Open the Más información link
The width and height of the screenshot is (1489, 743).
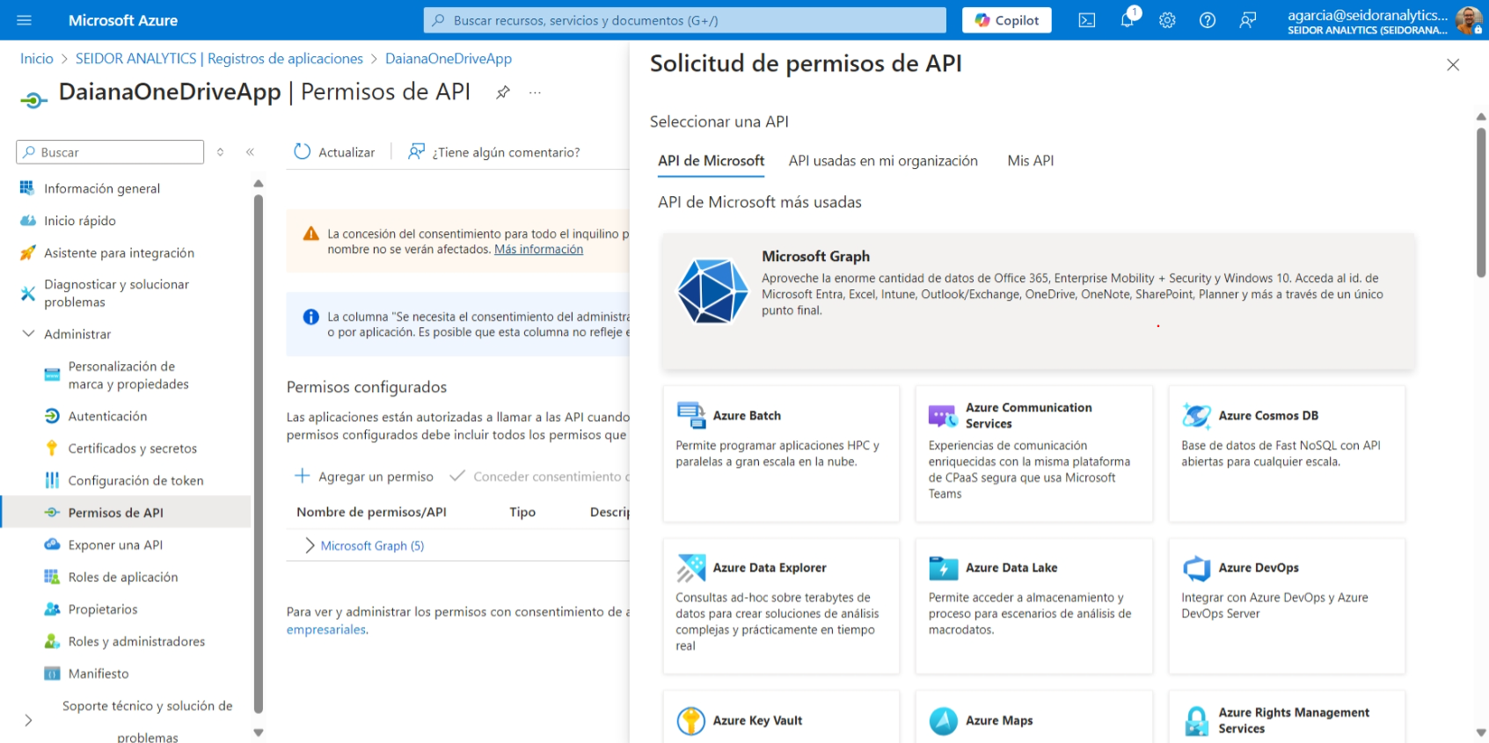538,250
